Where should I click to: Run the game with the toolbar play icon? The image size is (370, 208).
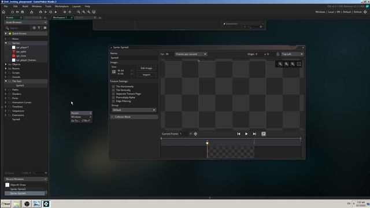tap(46, 12)
